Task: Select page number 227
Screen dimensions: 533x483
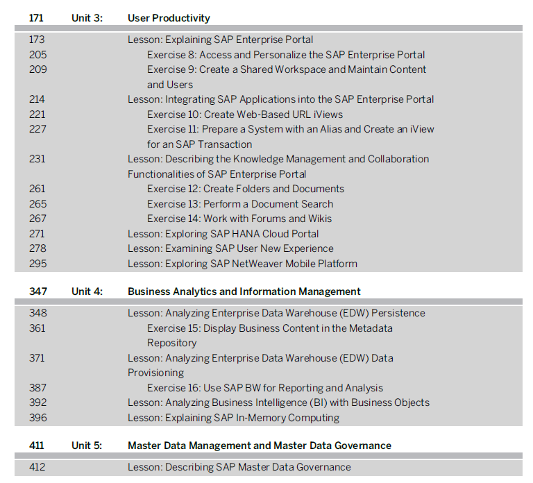Action: pos(37,129)
